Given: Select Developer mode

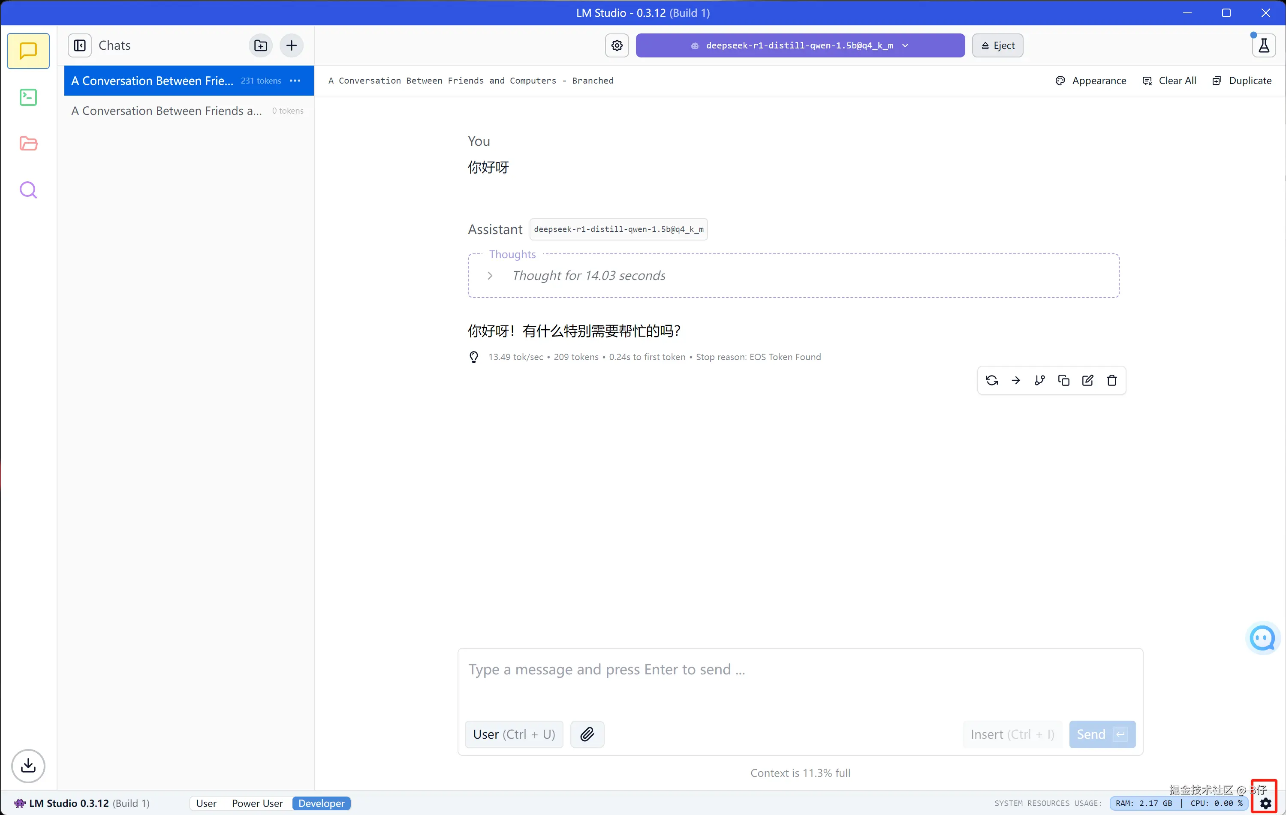Looking at the screenshot, I should click(x=321, y=803).
